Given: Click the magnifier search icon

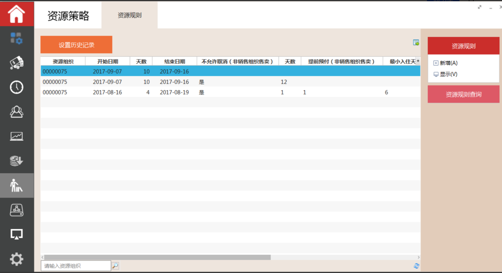Looking at the screenshot, I should coord(115,266).
